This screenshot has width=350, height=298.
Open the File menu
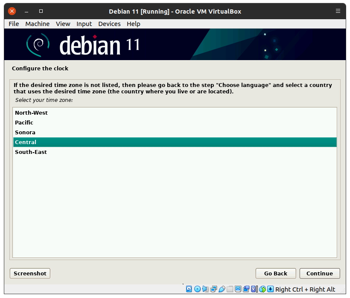14,24
